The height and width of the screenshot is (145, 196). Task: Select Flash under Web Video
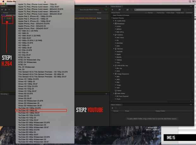click(x=118, y=99)
